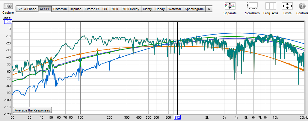This screenshot has width=308, height=121.
Task: Open the RT60 Decay tab
Action: (x=130, y=9)
